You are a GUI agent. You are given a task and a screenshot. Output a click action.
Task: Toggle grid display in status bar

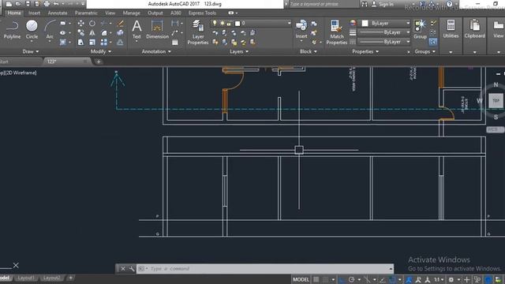tap(316, 279)
